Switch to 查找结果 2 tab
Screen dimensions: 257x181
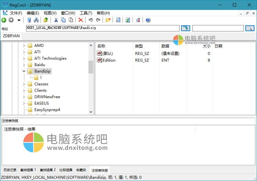pyautogui.click(x=48, y=170)
